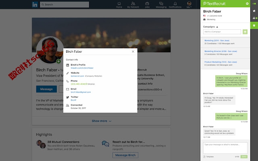Click the green Send button

coord(244,157)
